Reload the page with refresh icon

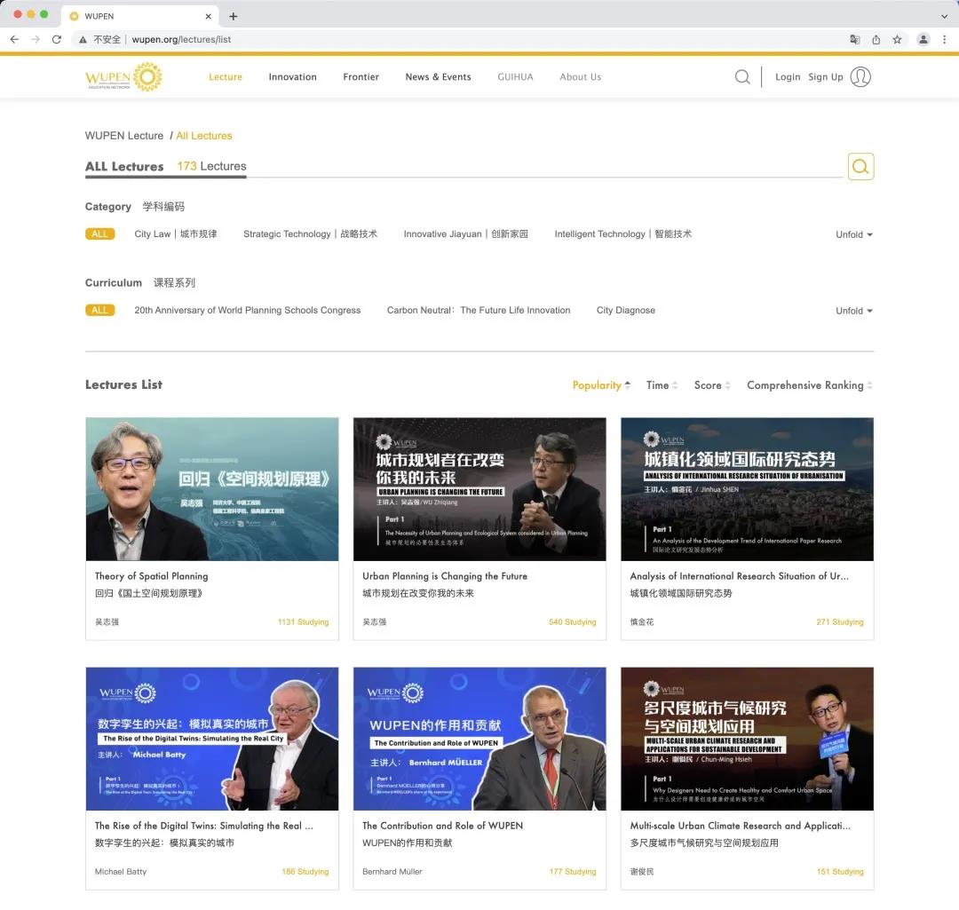(56, 40)
